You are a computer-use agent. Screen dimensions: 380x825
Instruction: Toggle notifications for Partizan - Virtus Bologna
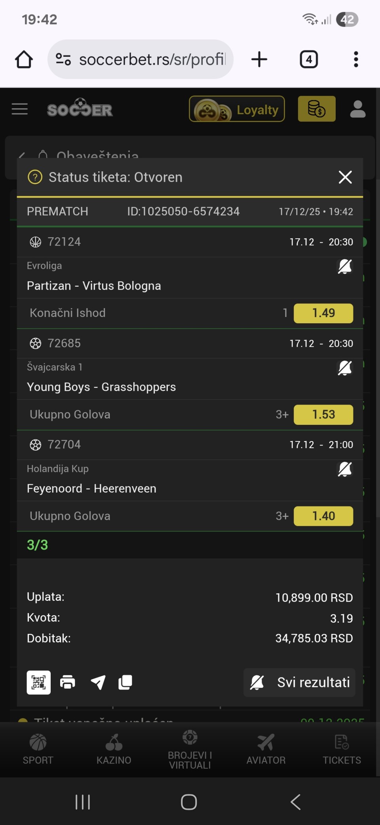click(x=344, y=267)
